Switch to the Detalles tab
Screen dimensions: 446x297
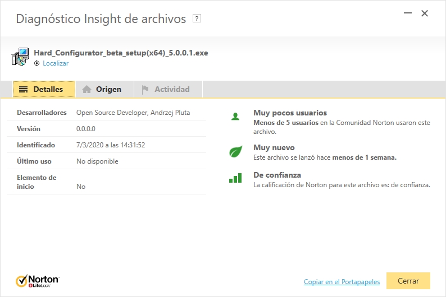[44, 89]
